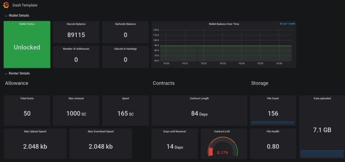
Task: Click the Allowance section heading
Action: 17,83
